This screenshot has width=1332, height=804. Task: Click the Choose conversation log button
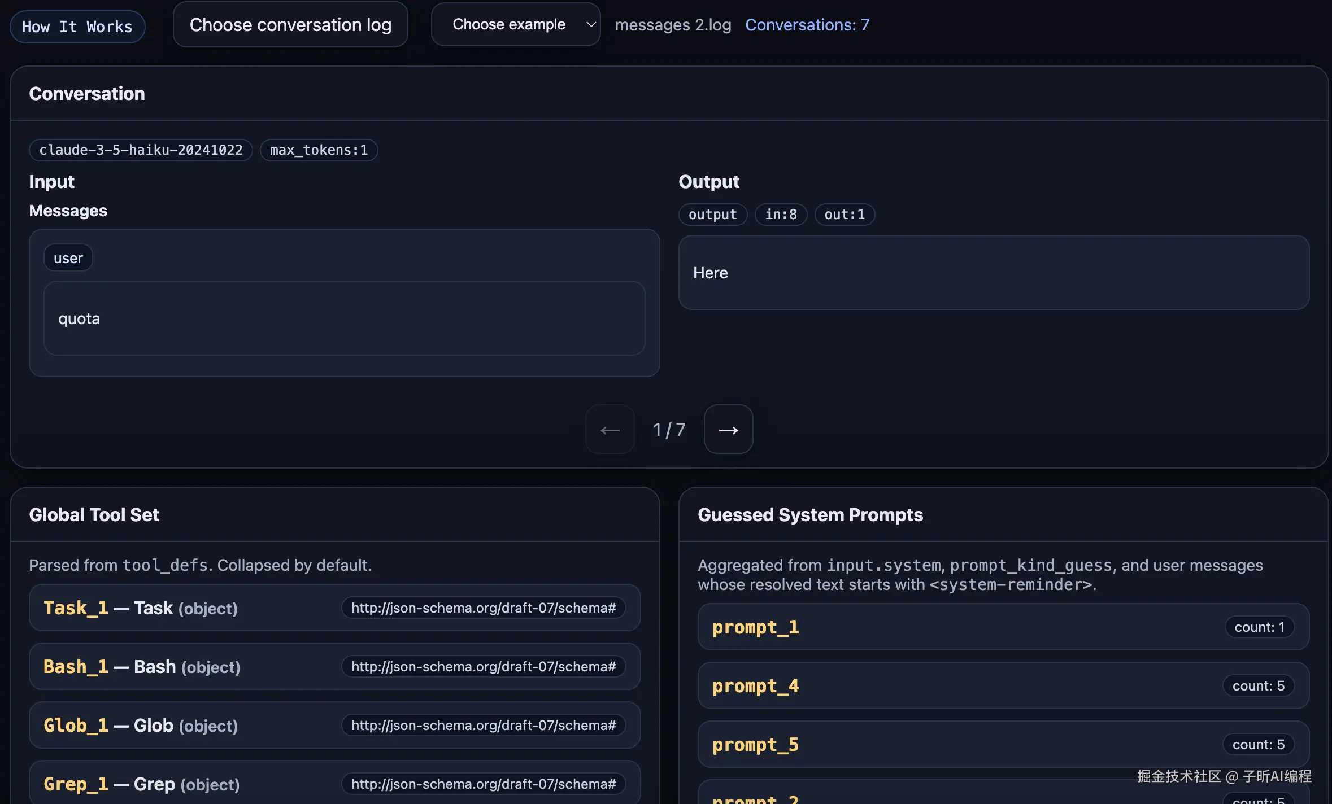click(x=290, y=24)
